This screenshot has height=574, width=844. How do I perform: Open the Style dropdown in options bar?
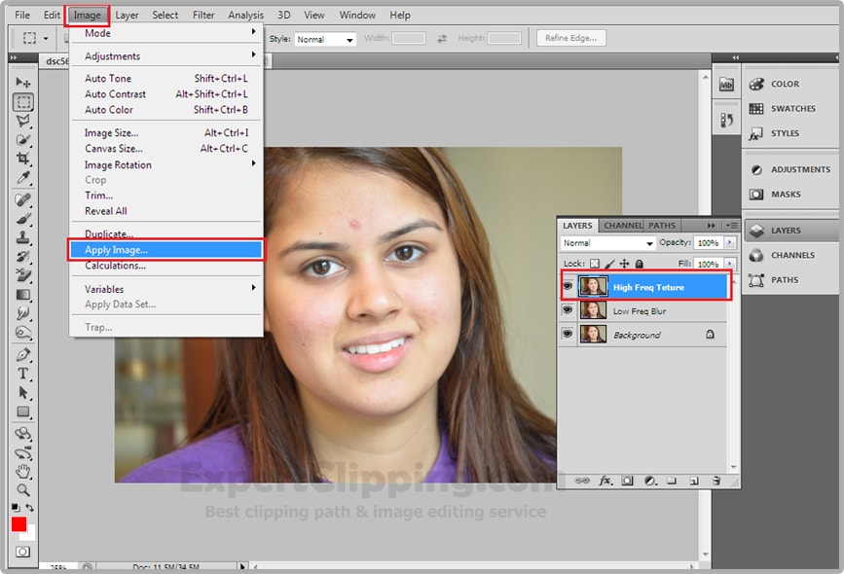tap(325, 40)
